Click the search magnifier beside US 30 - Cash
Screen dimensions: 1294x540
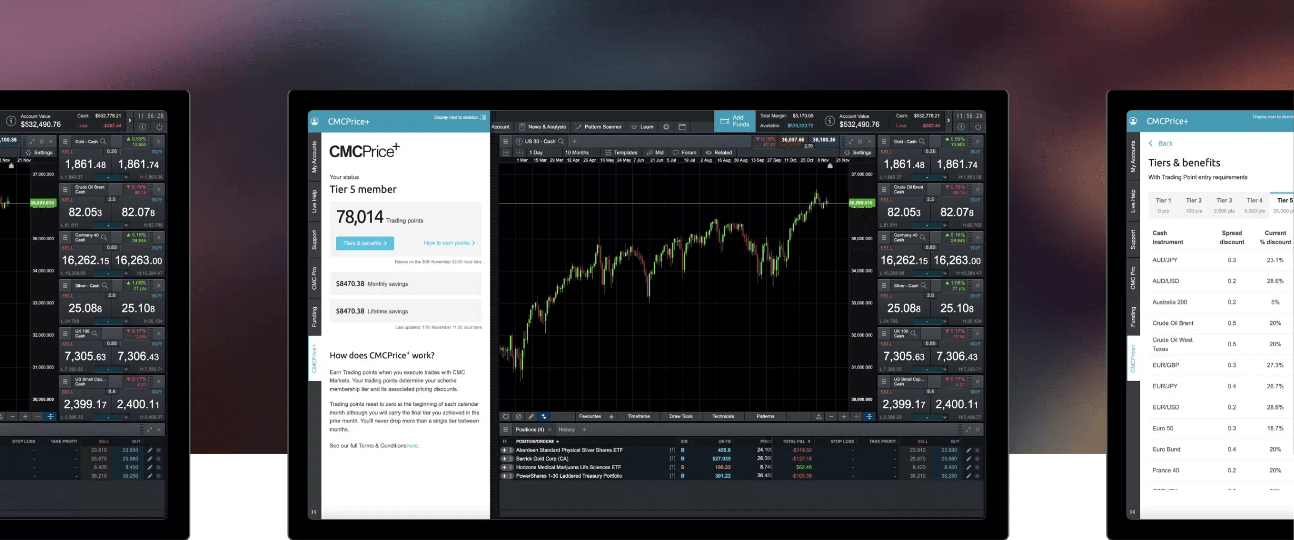(x=561, y=142)
